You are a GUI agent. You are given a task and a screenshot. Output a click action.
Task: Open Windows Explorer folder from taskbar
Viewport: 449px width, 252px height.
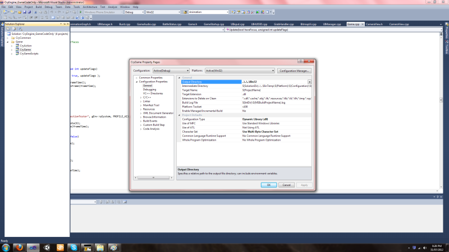(100, 248)
